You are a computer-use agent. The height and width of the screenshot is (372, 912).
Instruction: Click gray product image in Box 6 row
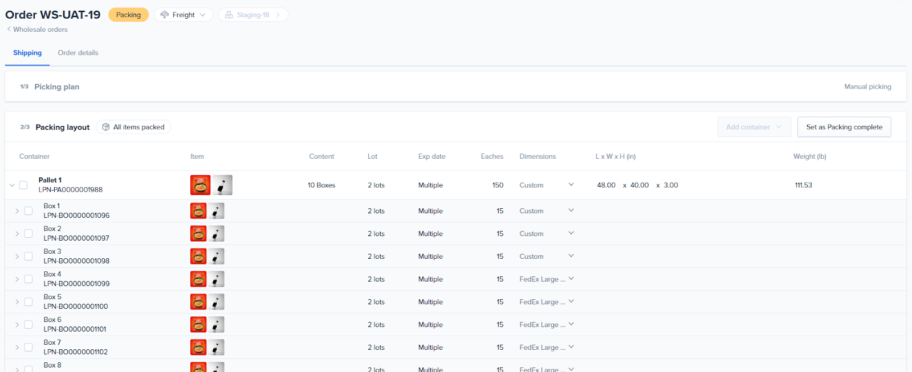[216, 325]
